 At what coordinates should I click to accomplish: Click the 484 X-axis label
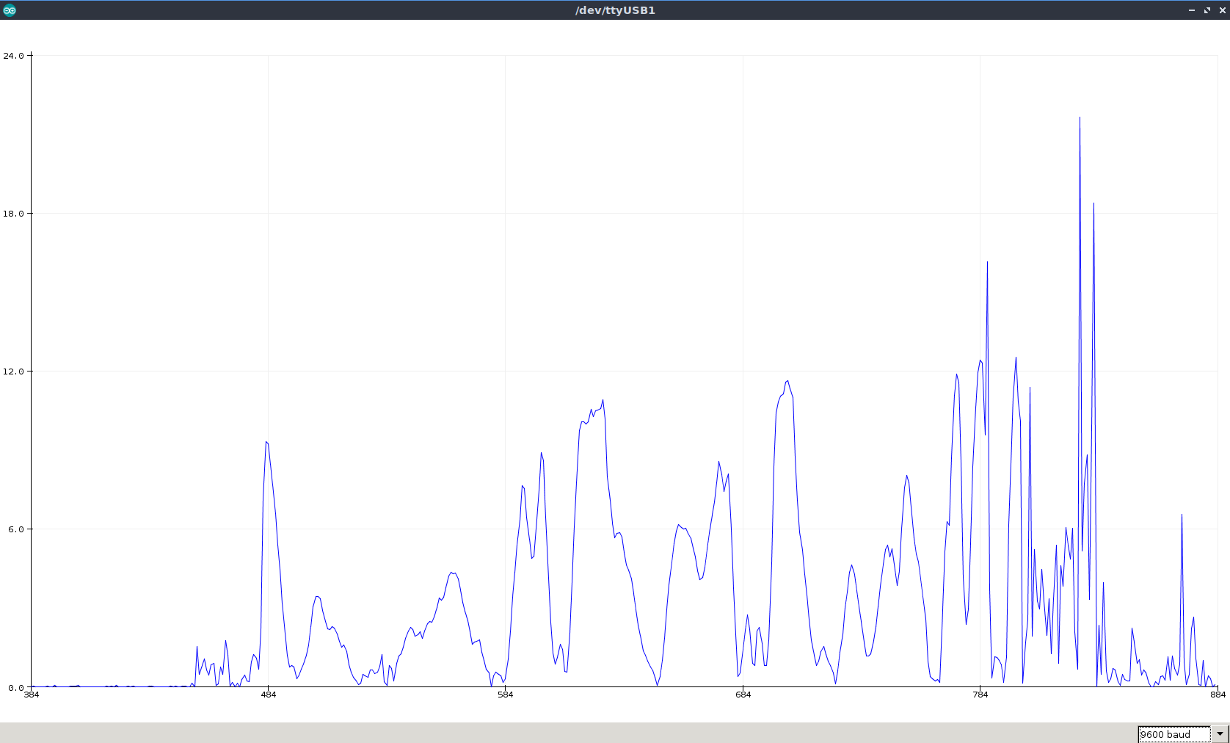point(269,695)
